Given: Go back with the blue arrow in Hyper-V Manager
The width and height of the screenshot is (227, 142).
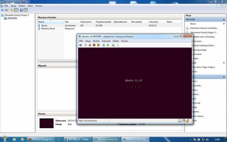Looking at the screenshot, I should [x=2, y=10].
